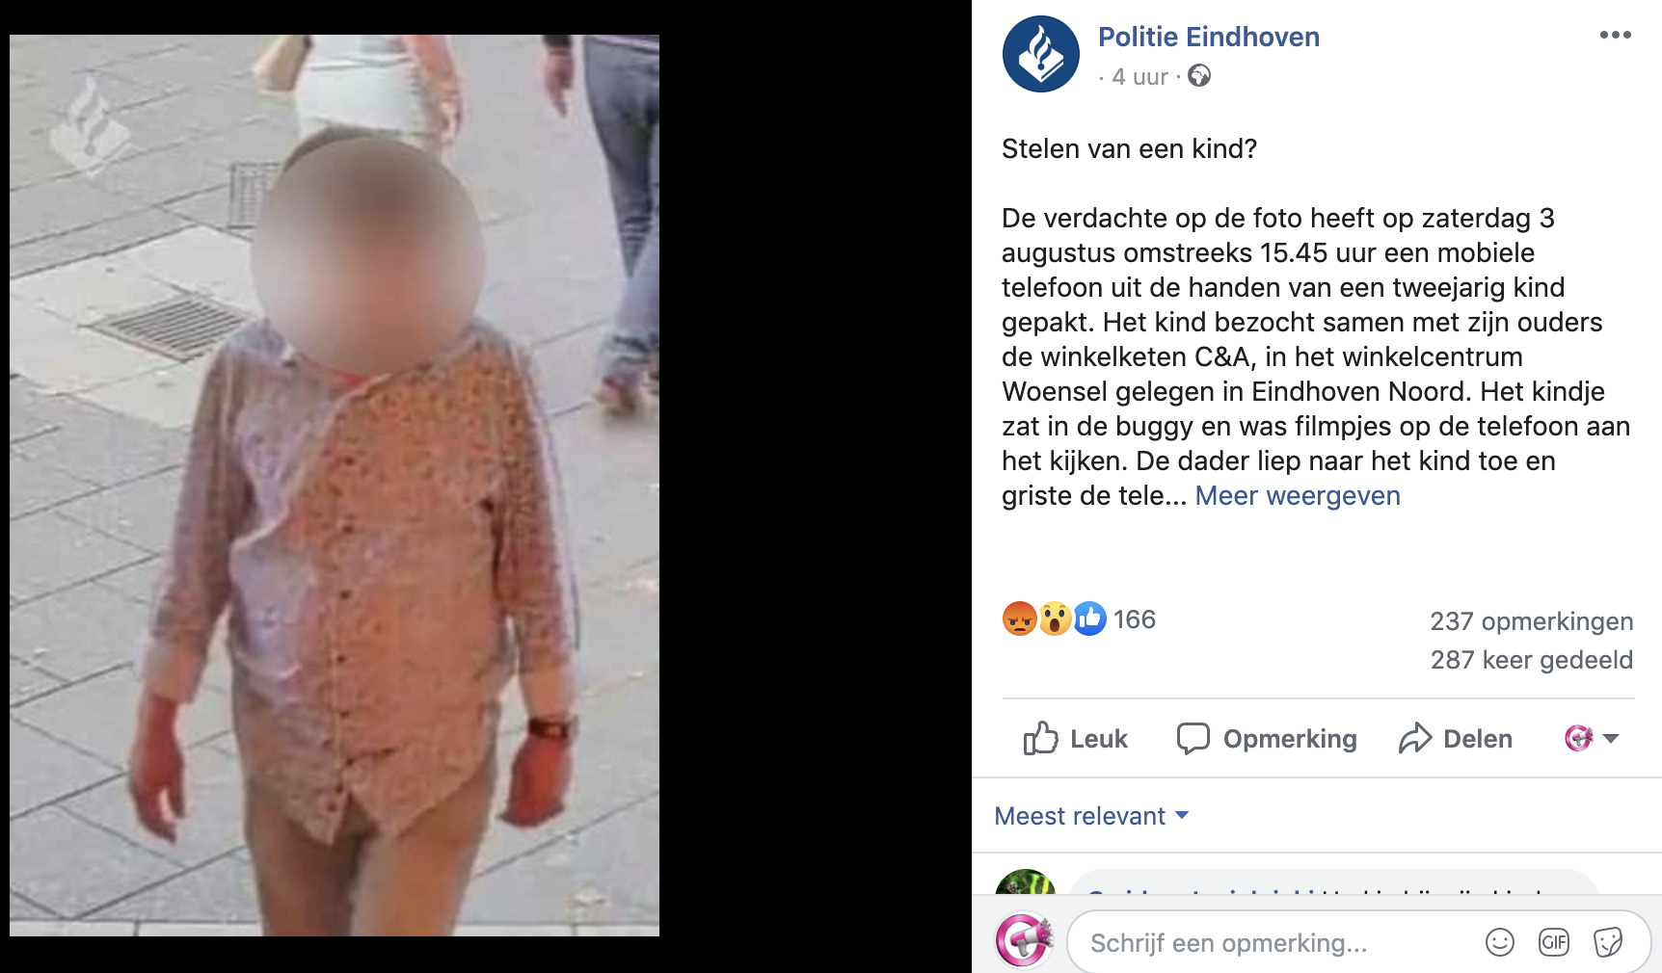
Task: Expand the Meest relevant comment sorting dropdown
Action: pos(1091,816)
